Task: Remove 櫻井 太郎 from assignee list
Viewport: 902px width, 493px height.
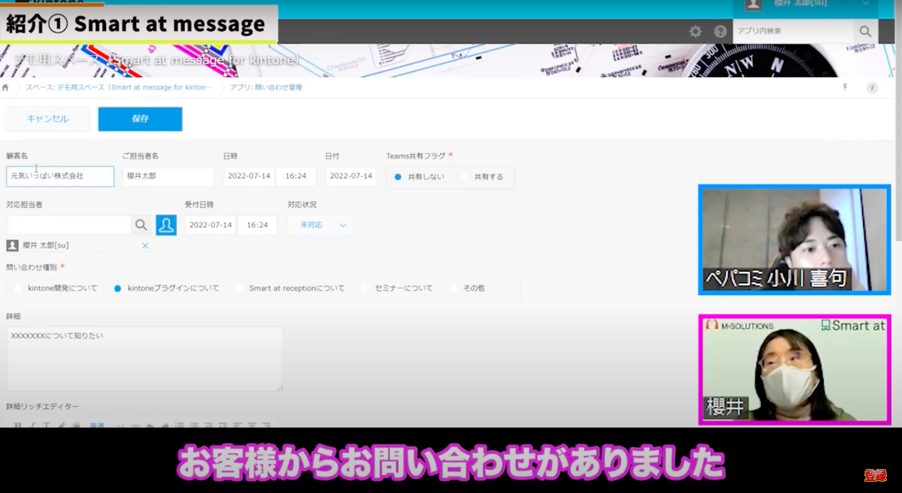Action: 145,246
